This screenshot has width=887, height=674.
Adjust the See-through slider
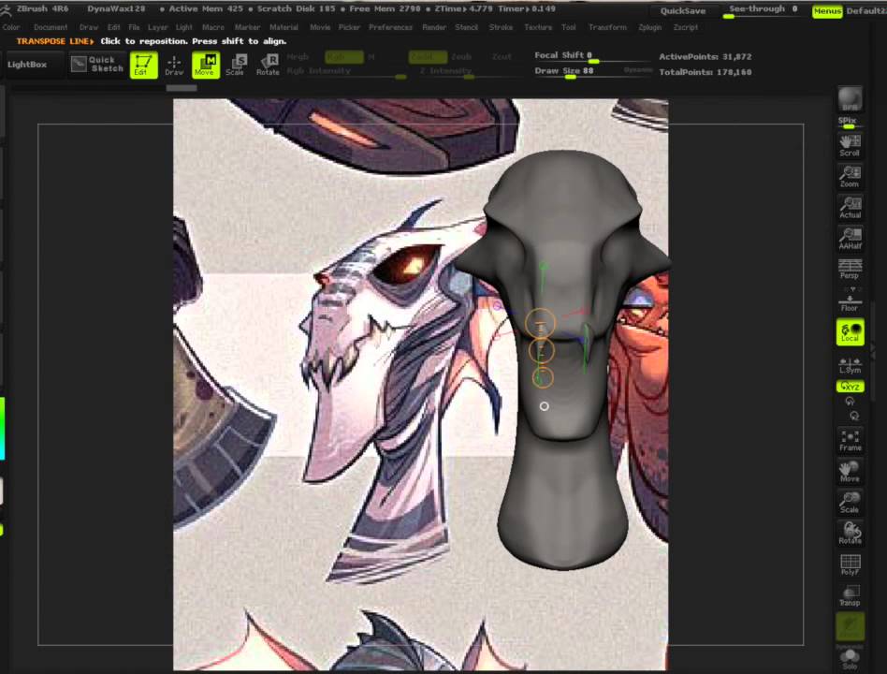[763, 10]
